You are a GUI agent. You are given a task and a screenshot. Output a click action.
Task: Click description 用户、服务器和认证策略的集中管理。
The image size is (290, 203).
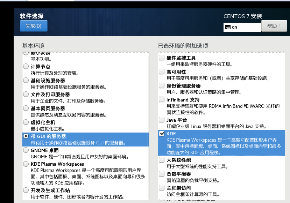204,92
